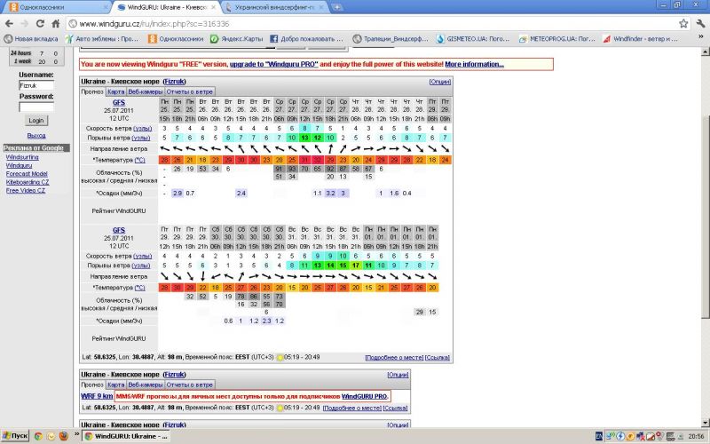The height and width of the screenshot is (444, 710).
Task: Open the Отчеты о ветре tab
Action: [189, 91]
